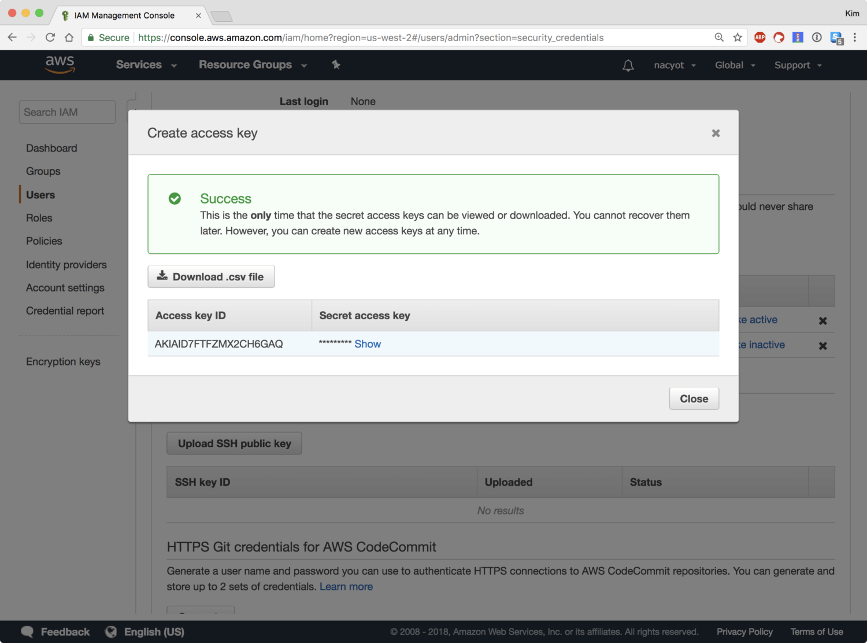The image size is (867, 643).
Task: Delete the inactive access key row
Action: coord(822,346)
